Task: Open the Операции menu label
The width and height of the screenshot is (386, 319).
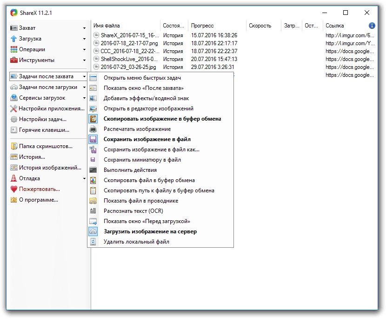Action: pos(32,49)
